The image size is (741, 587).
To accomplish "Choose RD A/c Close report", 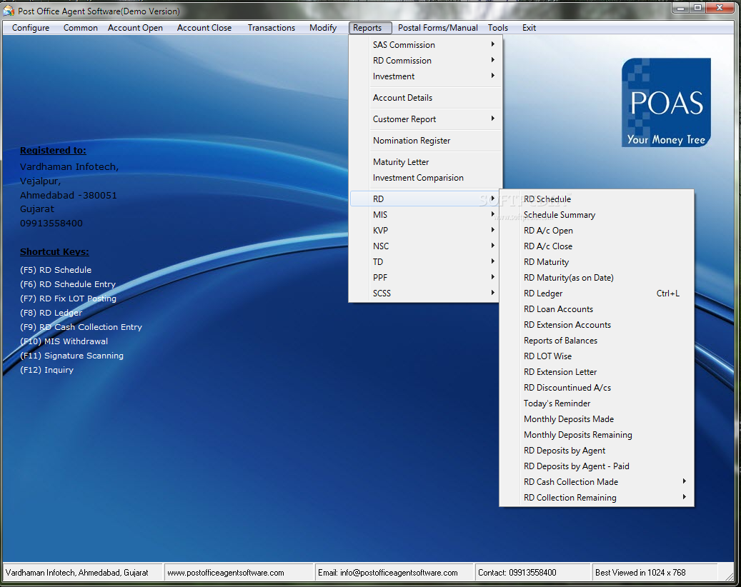I will point(597,246).
